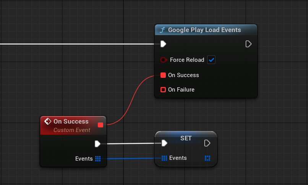Image resolution: width=308 pixels, height=185 pixels.
Task: Click the Events array input pin on SET node
Action: (x=164, y=158)
